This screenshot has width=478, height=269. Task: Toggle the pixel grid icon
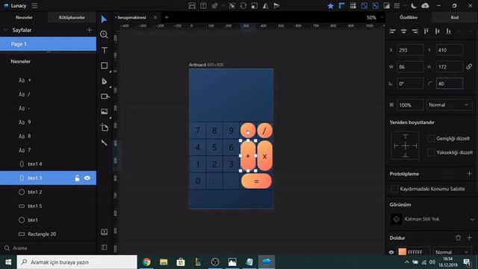click(x=397, y=6)
